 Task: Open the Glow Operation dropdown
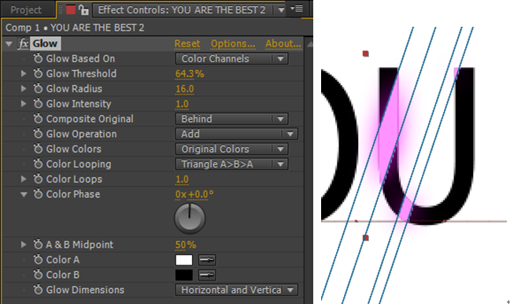coord(236,134)
